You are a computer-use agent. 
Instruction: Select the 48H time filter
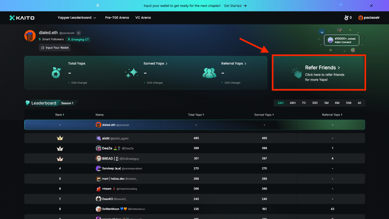(292, 103)
